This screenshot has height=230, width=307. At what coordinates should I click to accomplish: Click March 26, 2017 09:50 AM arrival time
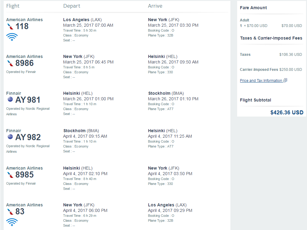click(x=173, y=62)
